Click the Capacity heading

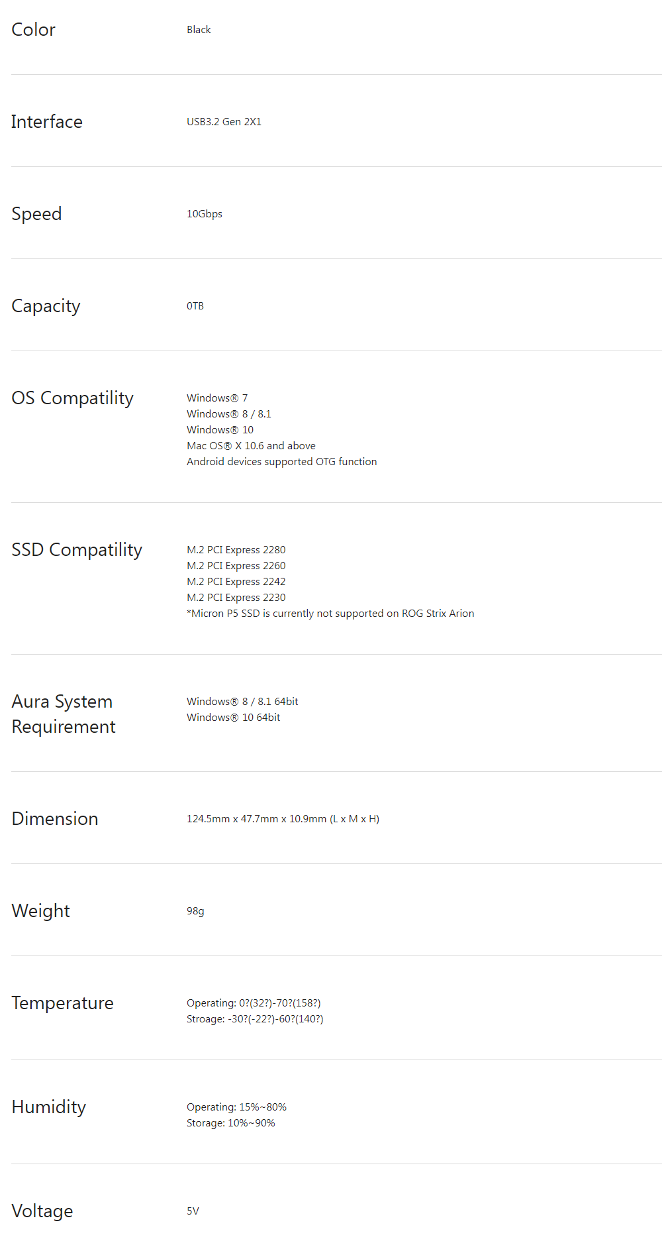click(x=46, y=306)
